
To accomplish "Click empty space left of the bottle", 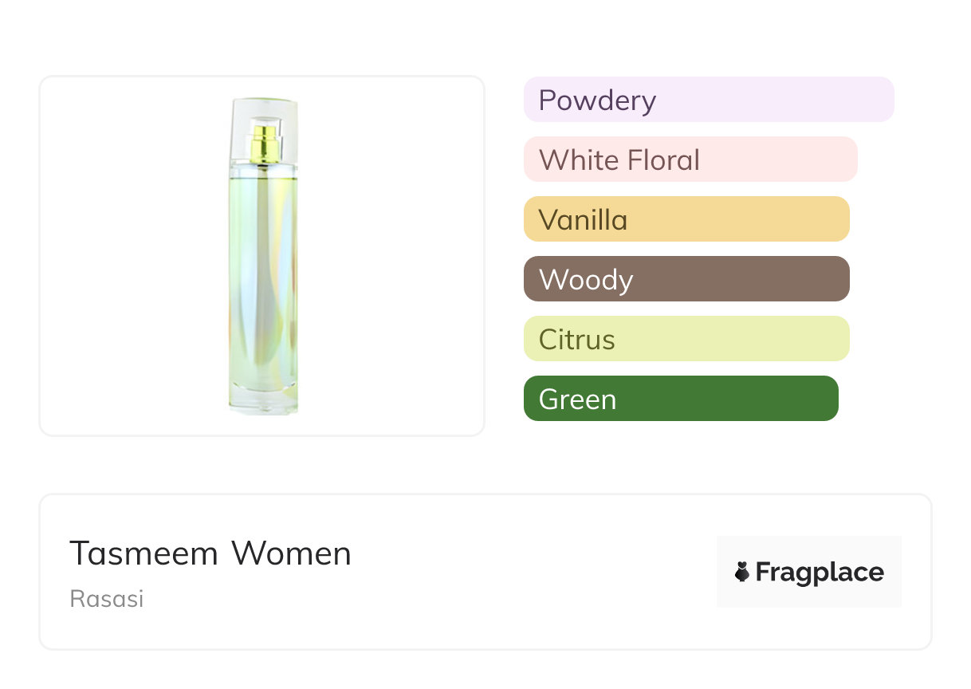I will coord(128,255).
